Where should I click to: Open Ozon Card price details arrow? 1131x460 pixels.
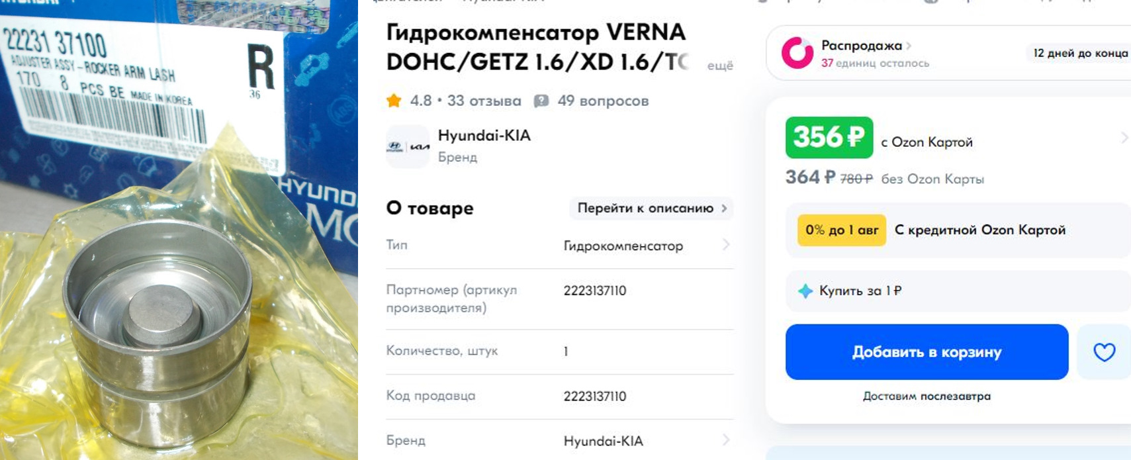point(1124,138)
